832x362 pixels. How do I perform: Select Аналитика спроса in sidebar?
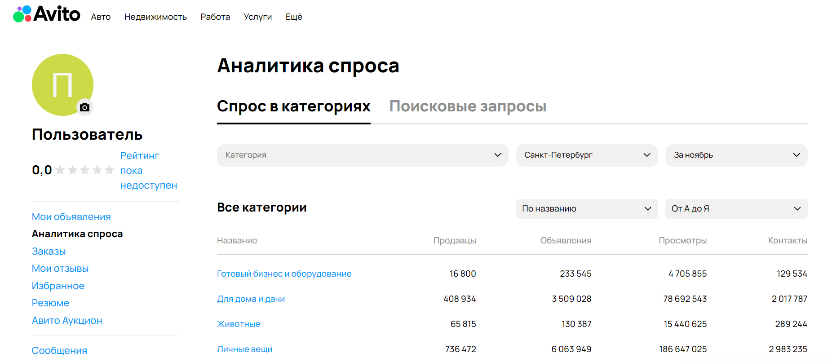77,234
